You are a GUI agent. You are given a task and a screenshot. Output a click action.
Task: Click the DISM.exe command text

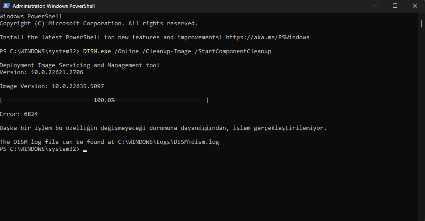click(97, 51)
